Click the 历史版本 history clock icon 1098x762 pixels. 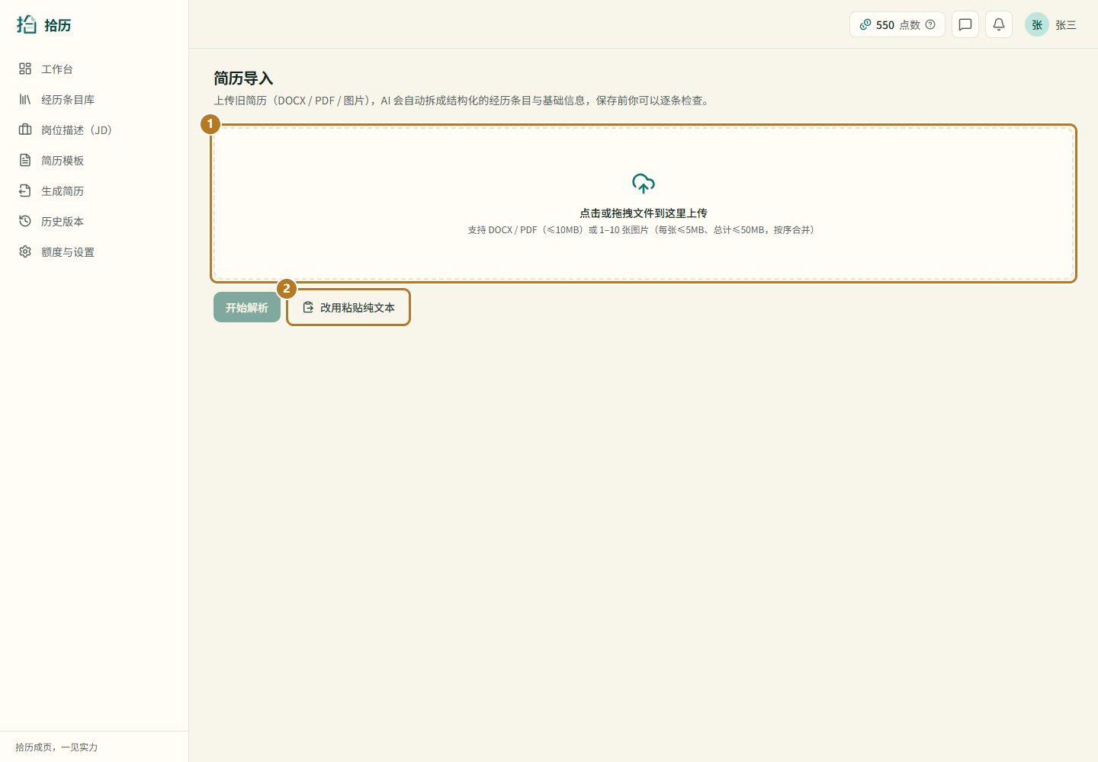tap(25, 221)
